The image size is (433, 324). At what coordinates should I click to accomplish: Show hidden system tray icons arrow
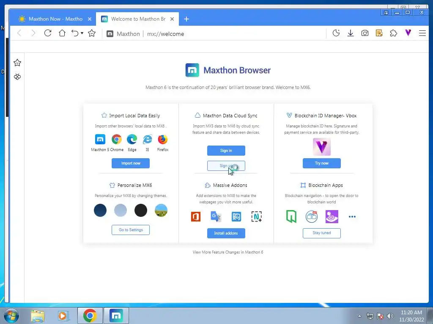pos(359,316)
